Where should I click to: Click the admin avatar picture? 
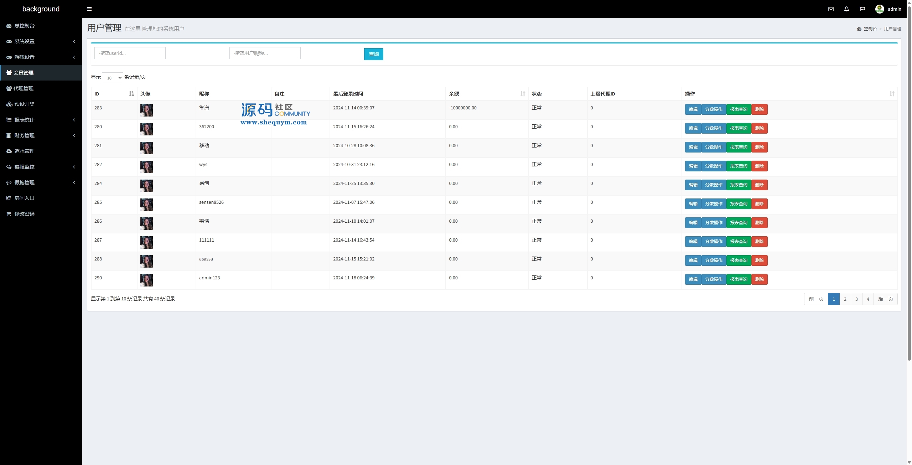879,9
